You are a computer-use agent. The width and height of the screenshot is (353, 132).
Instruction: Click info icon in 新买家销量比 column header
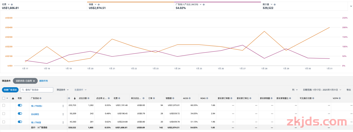click(290, 98)
